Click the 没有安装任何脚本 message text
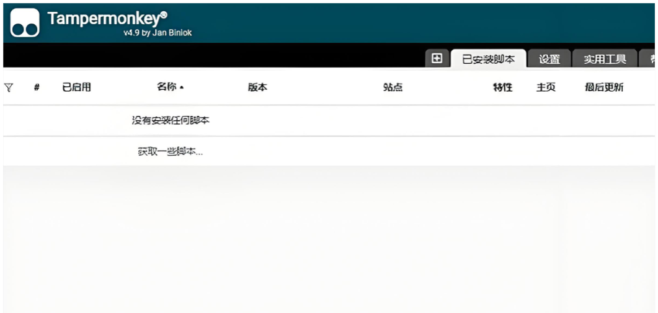This screenshot has width=658, height=313. [171, 120]
